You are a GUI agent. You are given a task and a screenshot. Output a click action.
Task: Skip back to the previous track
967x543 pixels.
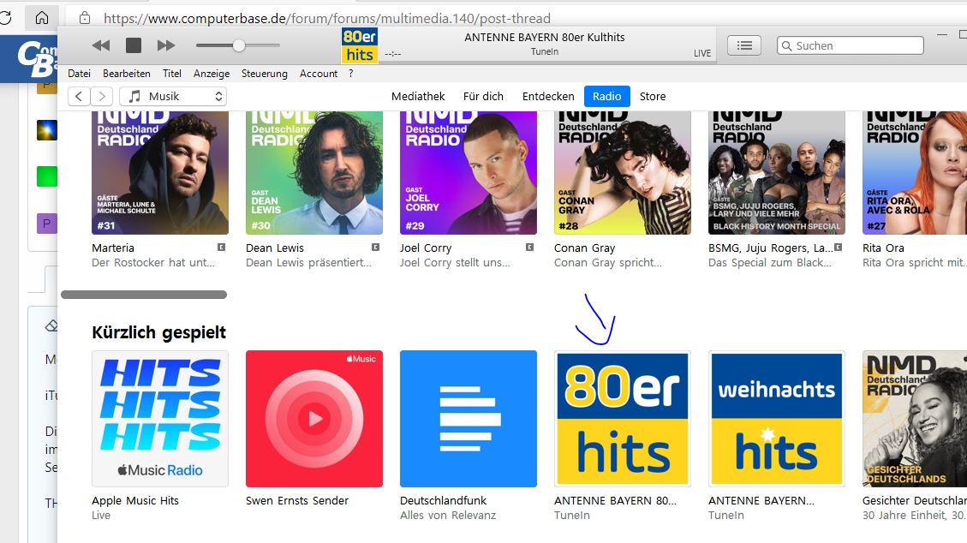pyautogui.click(x=100, y=45)
